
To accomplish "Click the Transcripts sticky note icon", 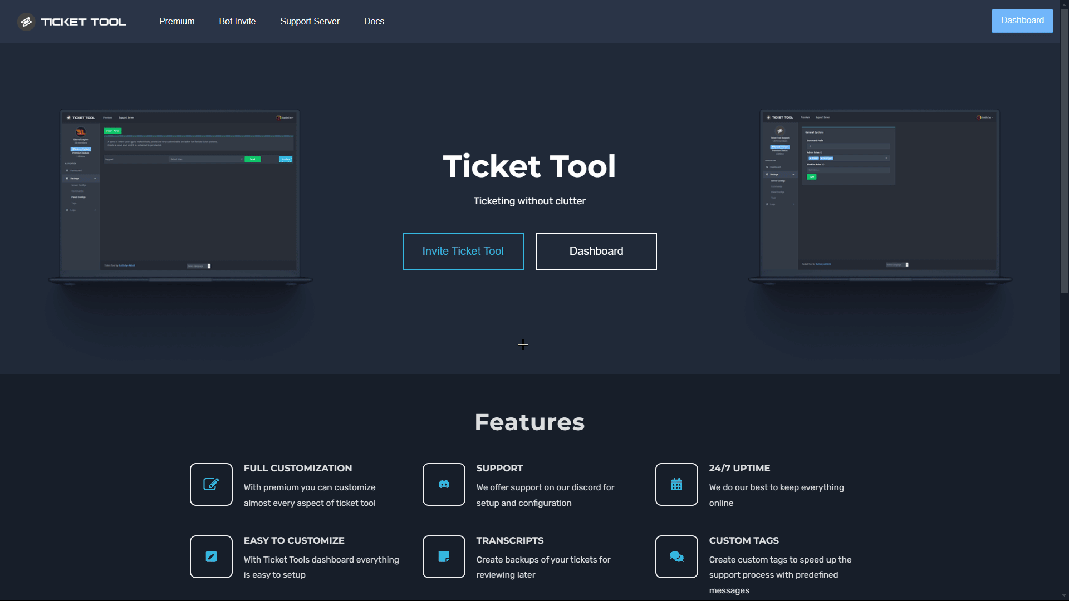I will pyautogui.click(x=444, y=556).
